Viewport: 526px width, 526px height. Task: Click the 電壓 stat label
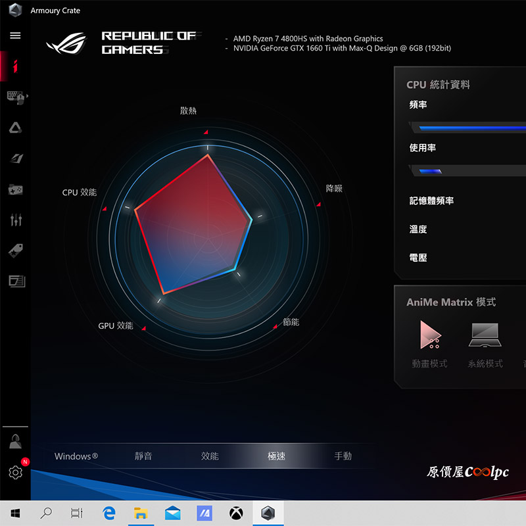coord(418,258)
